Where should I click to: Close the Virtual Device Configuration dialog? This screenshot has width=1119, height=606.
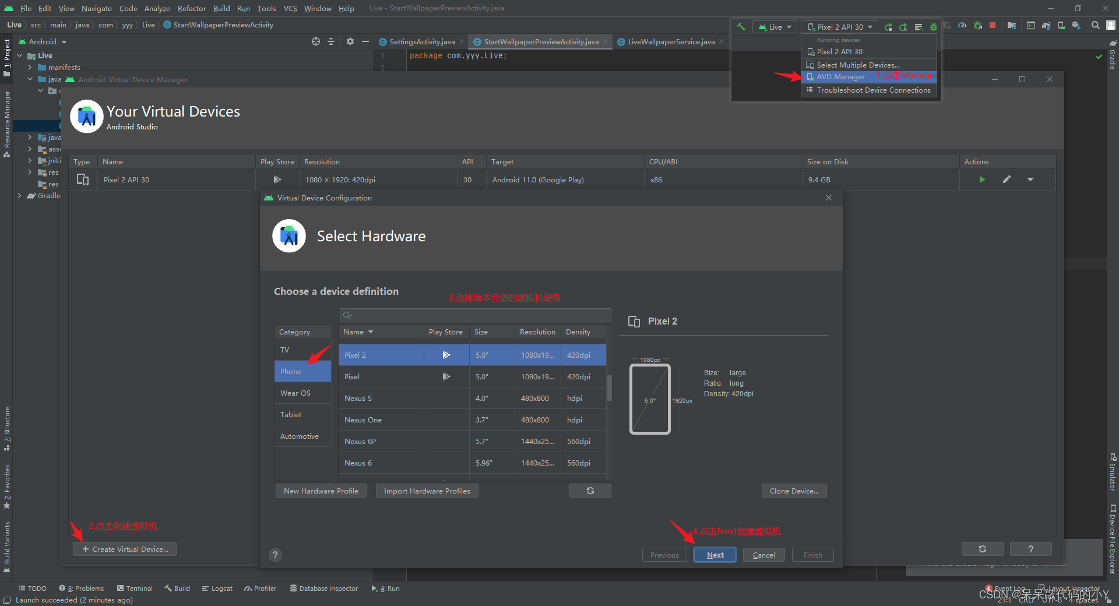pos(829,198)
